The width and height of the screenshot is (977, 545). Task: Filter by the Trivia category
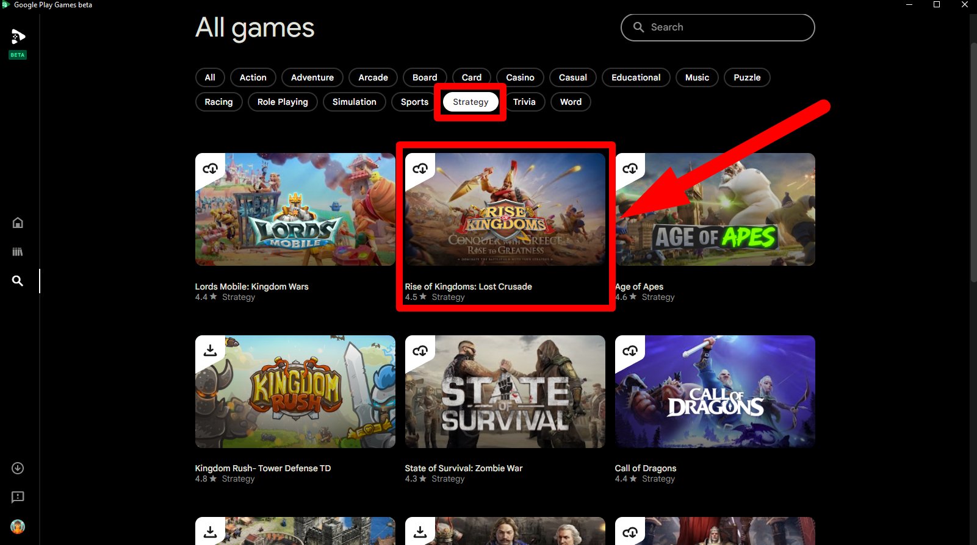point(524,102)
